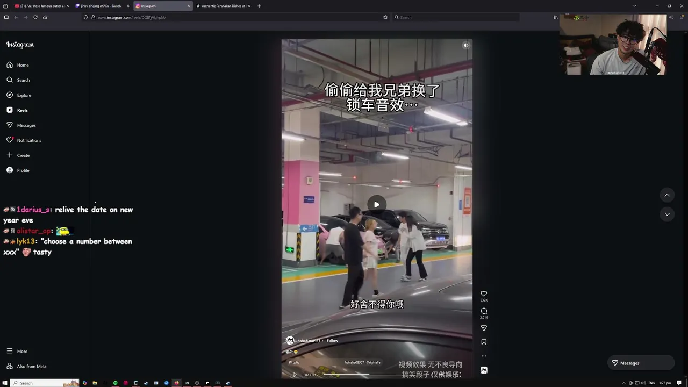The image size is (688, 387).
Task: Open hahaha08957 profile username
Action: tap(309, 341)
